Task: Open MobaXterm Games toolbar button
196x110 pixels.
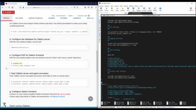Action: click(117, 9)
